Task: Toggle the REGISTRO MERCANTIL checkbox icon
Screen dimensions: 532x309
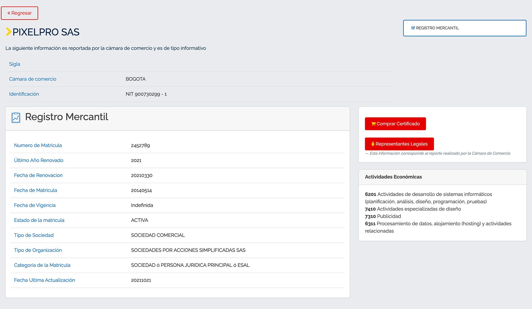Action: [413, 28]
